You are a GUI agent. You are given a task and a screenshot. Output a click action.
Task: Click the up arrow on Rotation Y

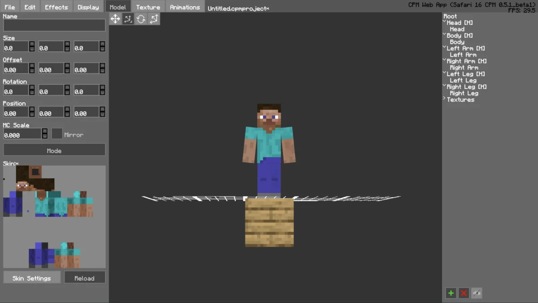(67, 88)
